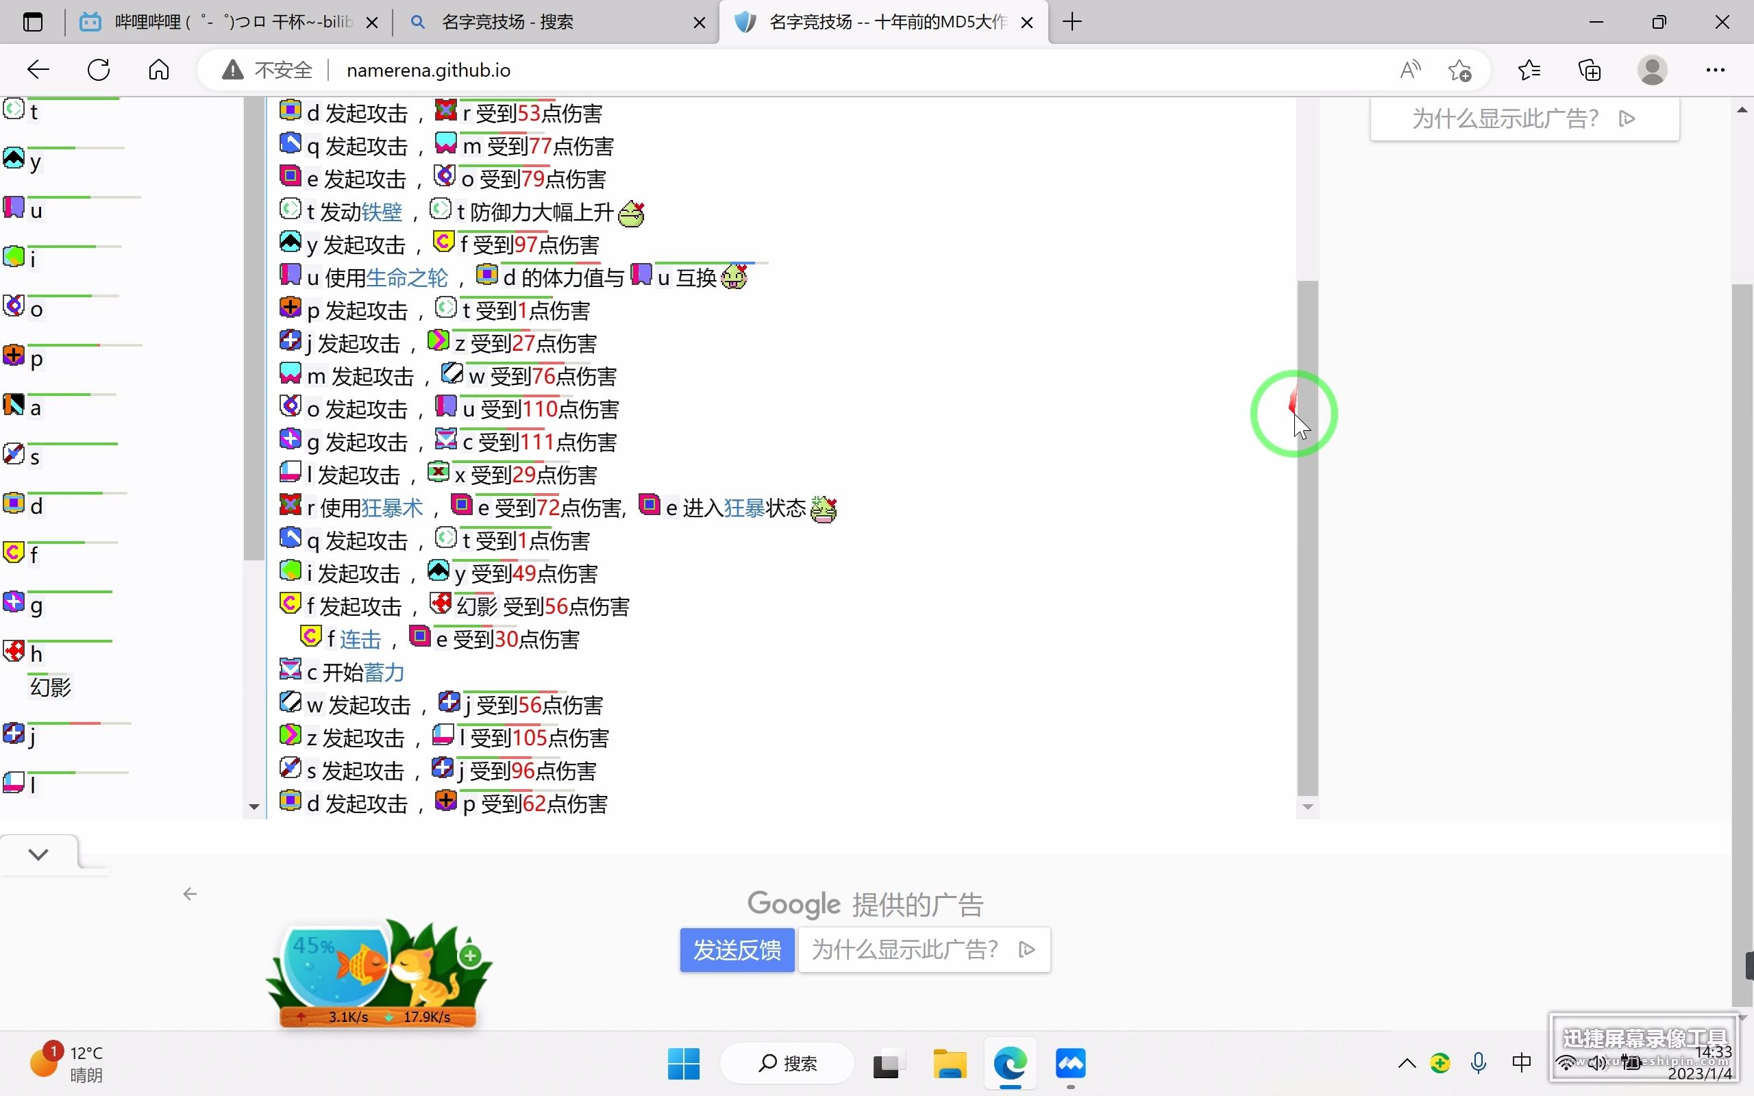Click player t avatar in the player list

14,109
